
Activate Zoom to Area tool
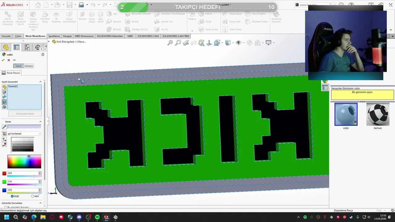(178, 43)
